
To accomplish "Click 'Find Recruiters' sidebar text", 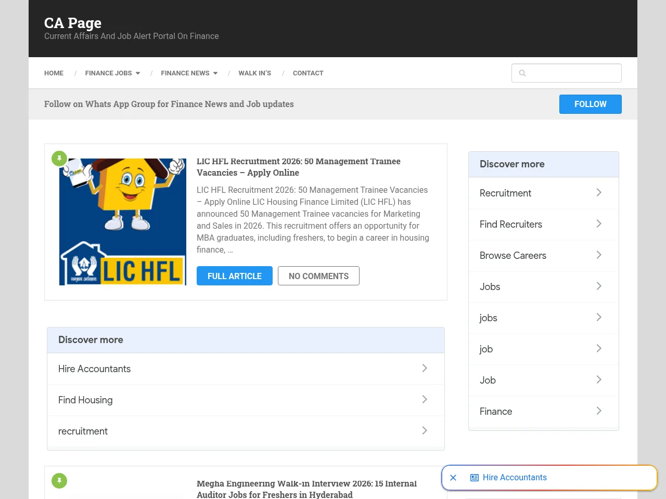I will tap(511, 224).
